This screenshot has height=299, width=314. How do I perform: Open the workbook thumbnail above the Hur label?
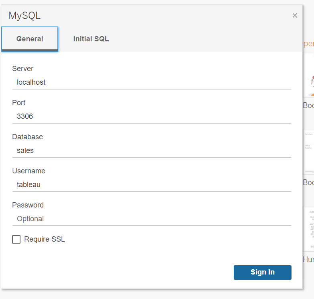[x=309, y=229]
